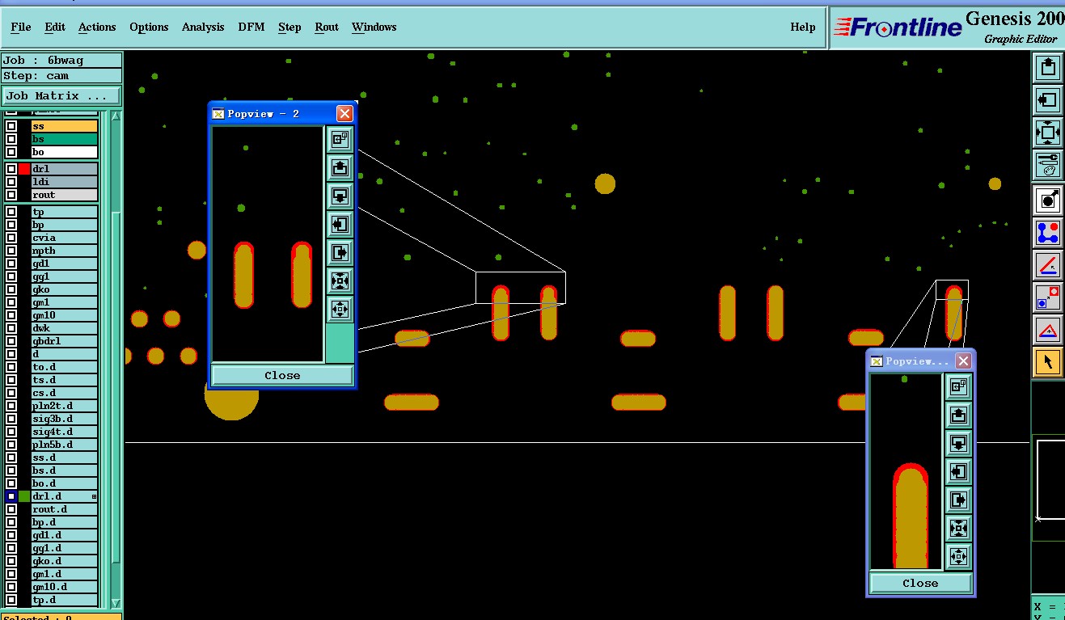The width and height of the screenshot is (1065, 620).
Task: Select the feature highlight circle-arrow tool
Action: click(1048, 199)
